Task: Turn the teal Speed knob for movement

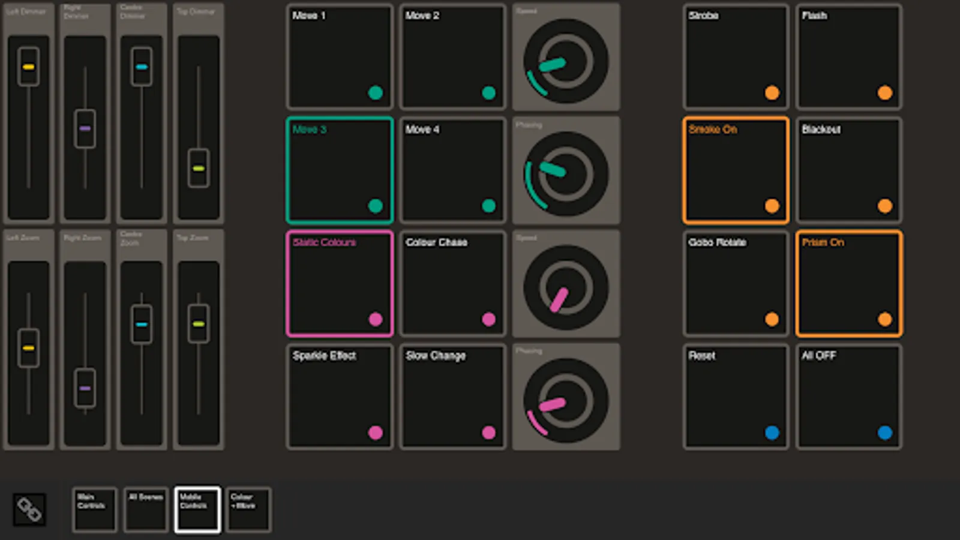Action: click(x=565, y=56)
